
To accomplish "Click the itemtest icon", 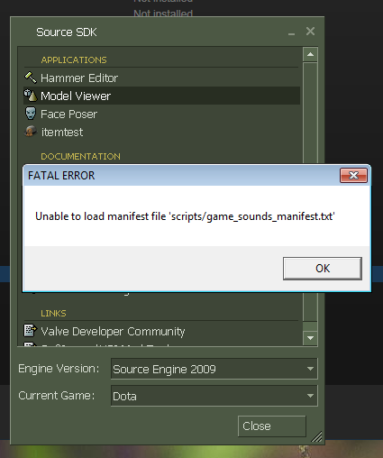I will (x=31, y=132).
